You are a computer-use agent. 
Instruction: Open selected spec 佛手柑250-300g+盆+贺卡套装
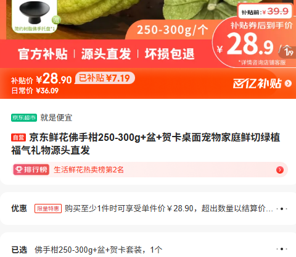[98, 250]
